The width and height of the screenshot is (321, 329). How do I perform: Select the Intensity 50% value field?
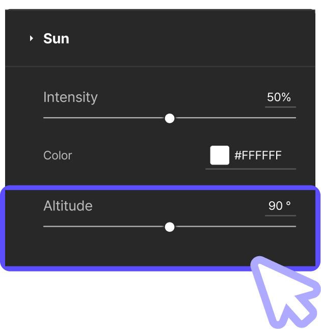coord(279,97)
